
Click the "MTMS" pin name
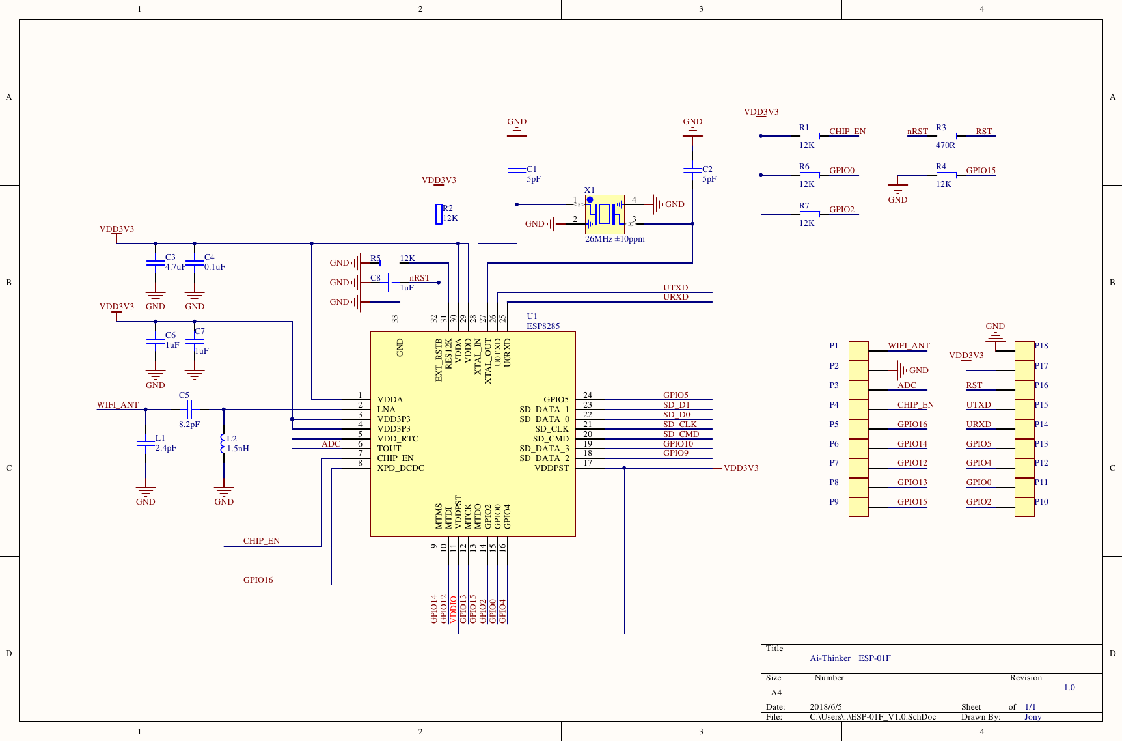point(439,516)
